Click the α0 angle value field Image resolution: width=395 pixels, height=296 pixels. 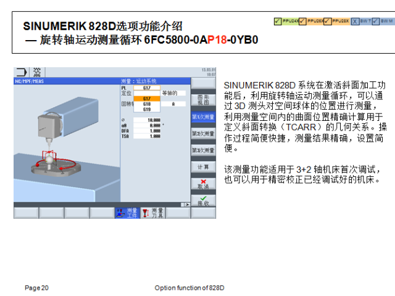click(147, 125)
